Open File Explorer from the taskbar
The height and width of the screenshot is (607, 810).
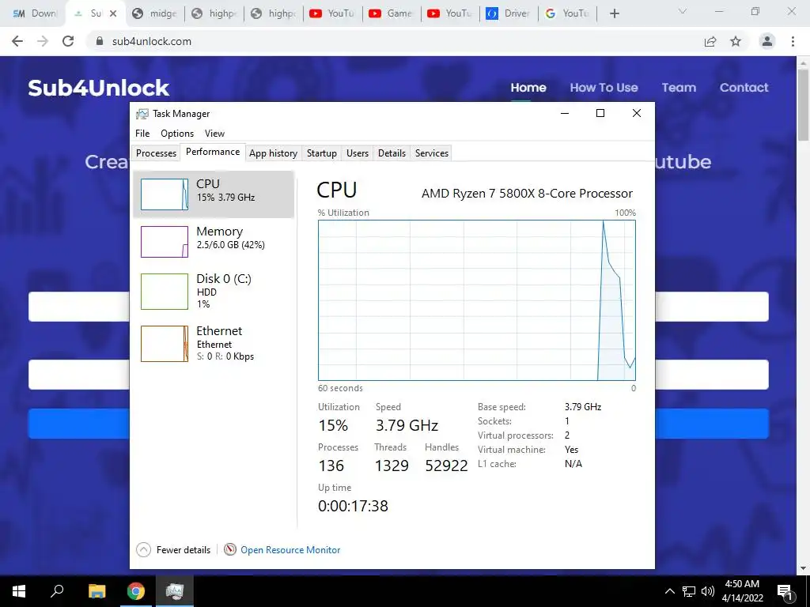click(x=97, y=591)
